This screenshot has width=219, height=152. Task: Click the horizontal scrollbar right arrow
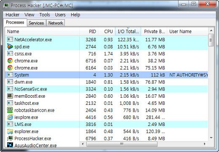tap(205, 144)
